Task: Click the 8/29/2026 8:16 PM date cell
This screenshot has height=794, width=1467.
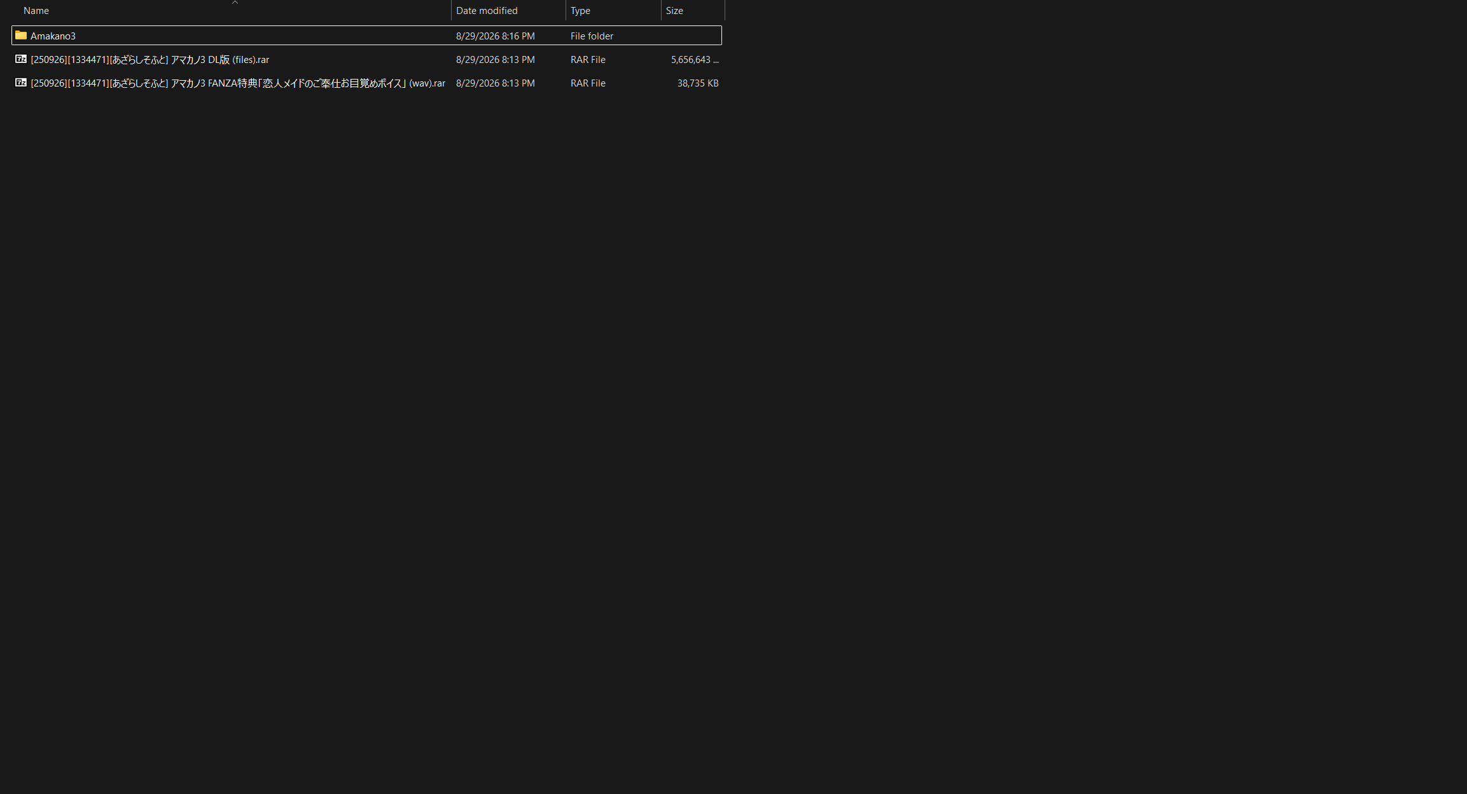Action: pos(495,36)
